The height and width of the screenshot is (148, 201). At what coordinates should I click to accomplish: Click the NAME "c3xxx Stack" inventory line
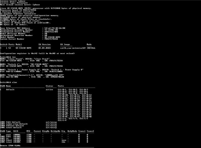click(x=25, y=59)
